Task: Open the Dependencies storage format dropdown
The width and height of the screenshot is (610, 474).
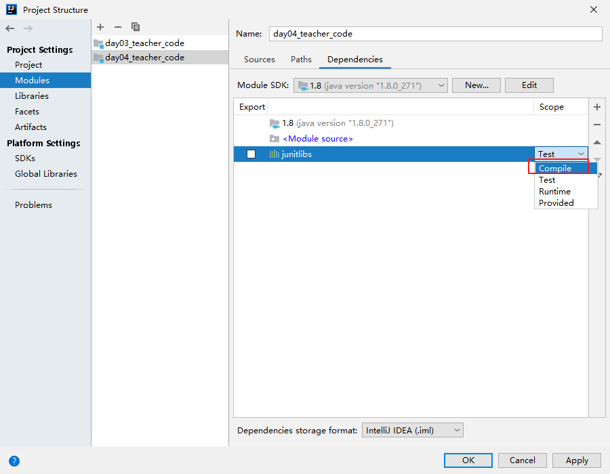Action: pos(413,430)
